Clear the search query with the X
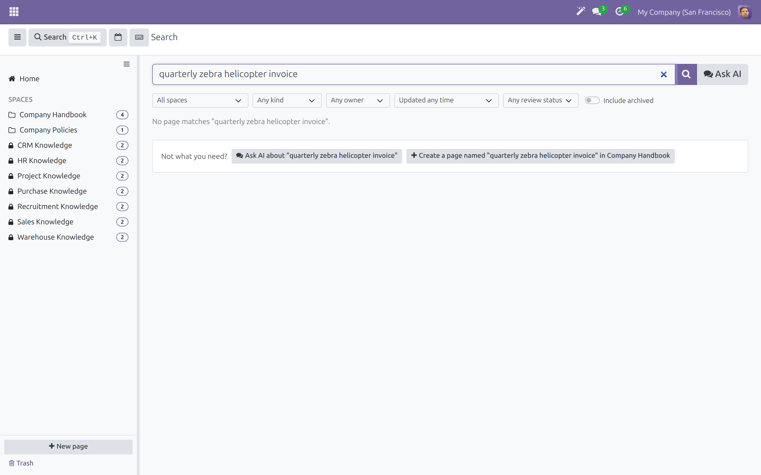 (663, 74)
